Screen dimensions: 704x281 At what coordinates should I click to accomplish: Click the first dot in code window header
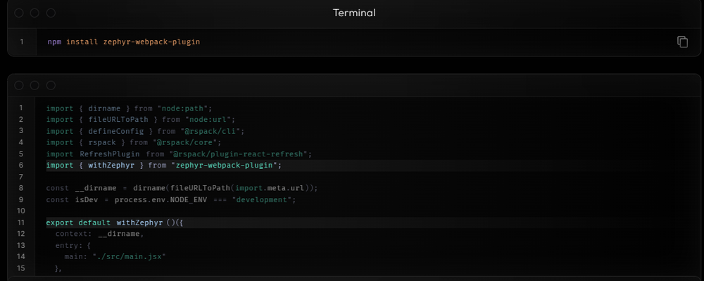click(19, 85)
